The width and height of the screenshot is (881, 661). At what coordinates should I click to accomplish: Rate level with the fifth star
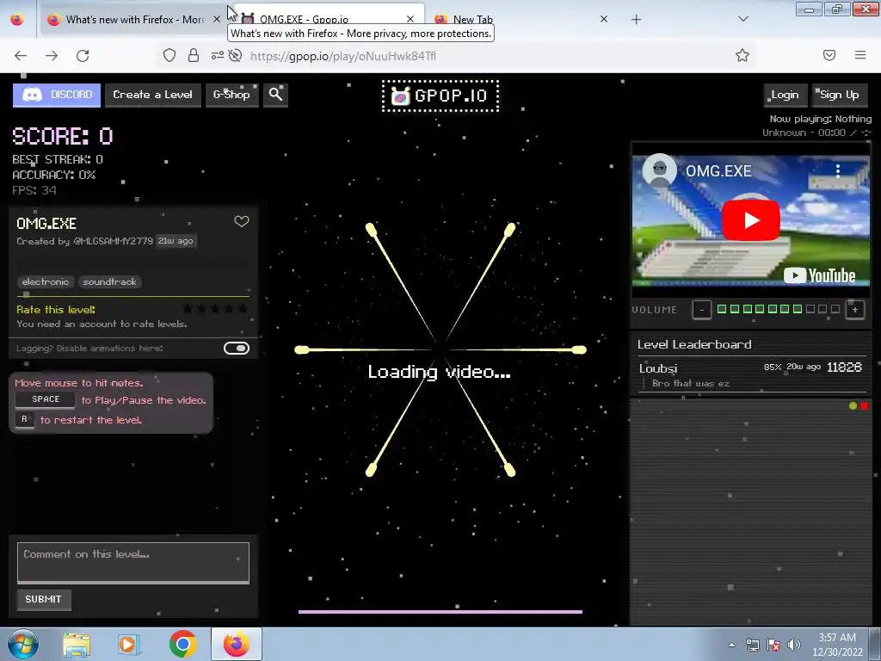coord(243,309)
